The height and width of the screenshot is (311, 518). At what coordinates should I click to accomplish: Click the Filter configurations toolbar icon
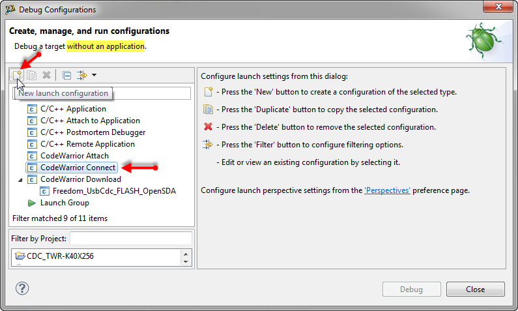[x=82, y=76]
